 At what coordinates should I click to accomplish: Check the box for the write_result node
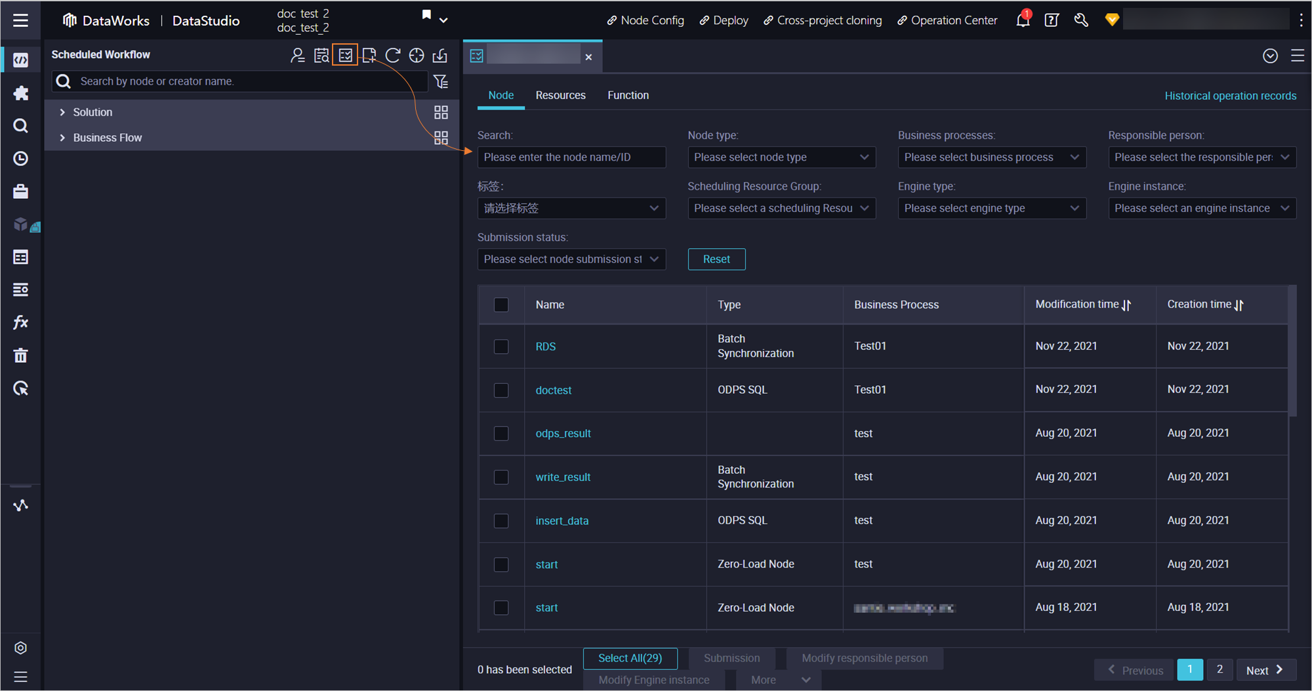[x=501, y=477]
